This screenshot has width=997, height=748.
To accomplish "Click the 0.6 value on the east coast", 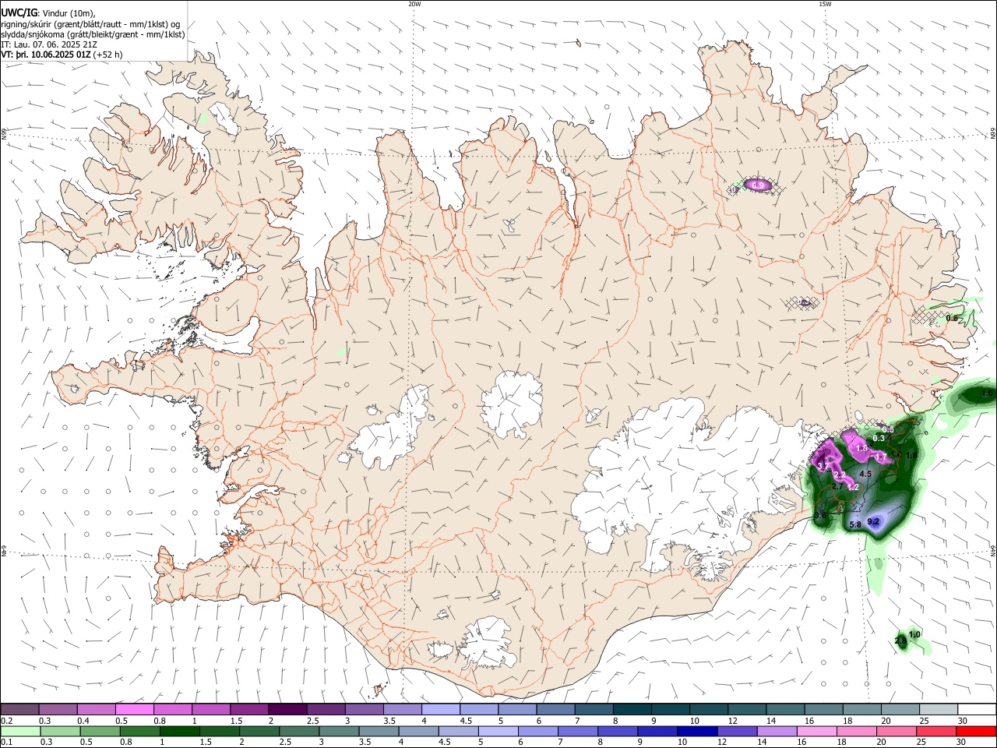I will click(951, 318).
